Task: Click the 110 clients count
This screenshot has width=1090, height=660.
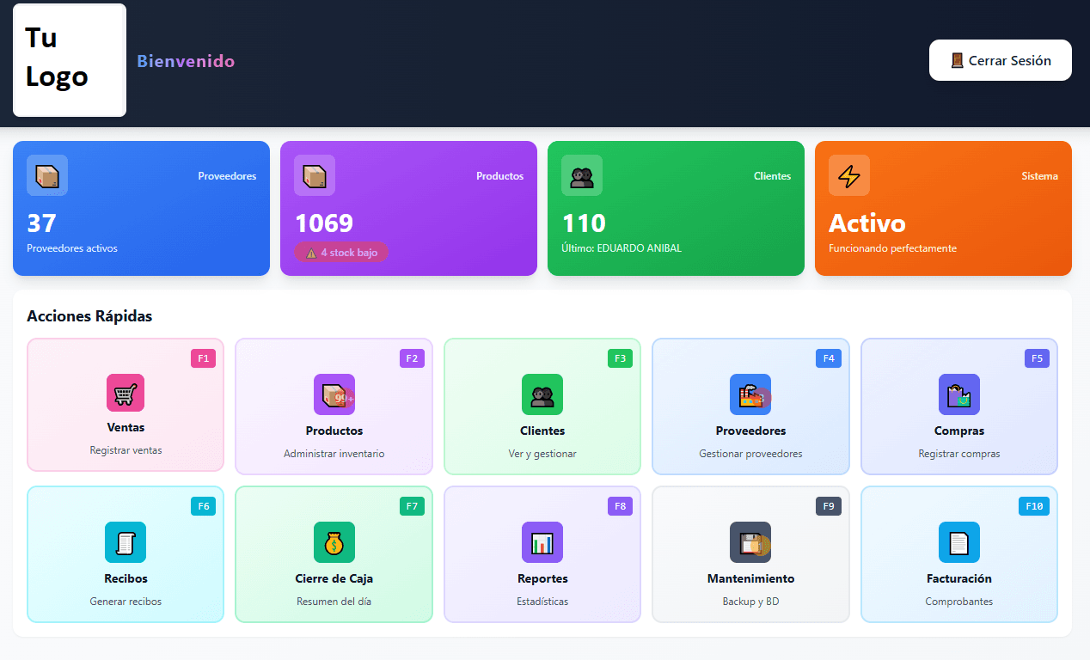Action: coord(584,223)
